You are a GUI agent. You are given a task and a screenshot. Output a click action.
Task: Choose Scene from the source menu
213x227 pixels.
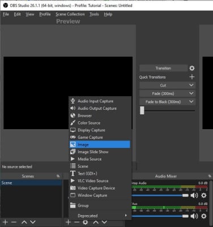click(x=100, y=166)
